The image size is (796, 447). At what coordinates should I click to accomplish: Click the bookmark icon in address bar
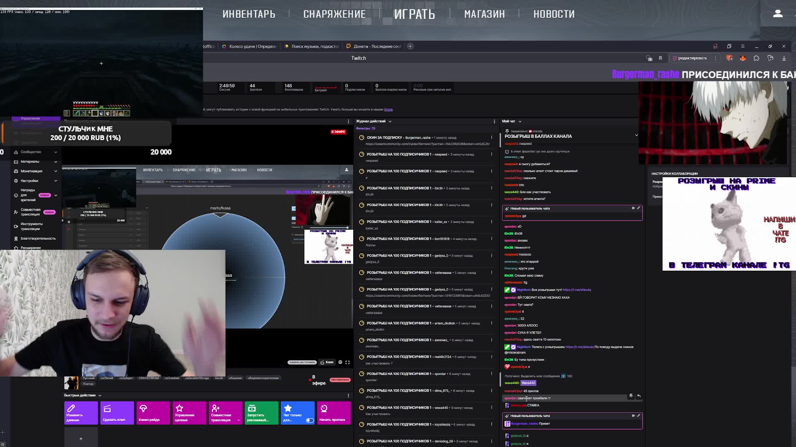tap(660, 58)
